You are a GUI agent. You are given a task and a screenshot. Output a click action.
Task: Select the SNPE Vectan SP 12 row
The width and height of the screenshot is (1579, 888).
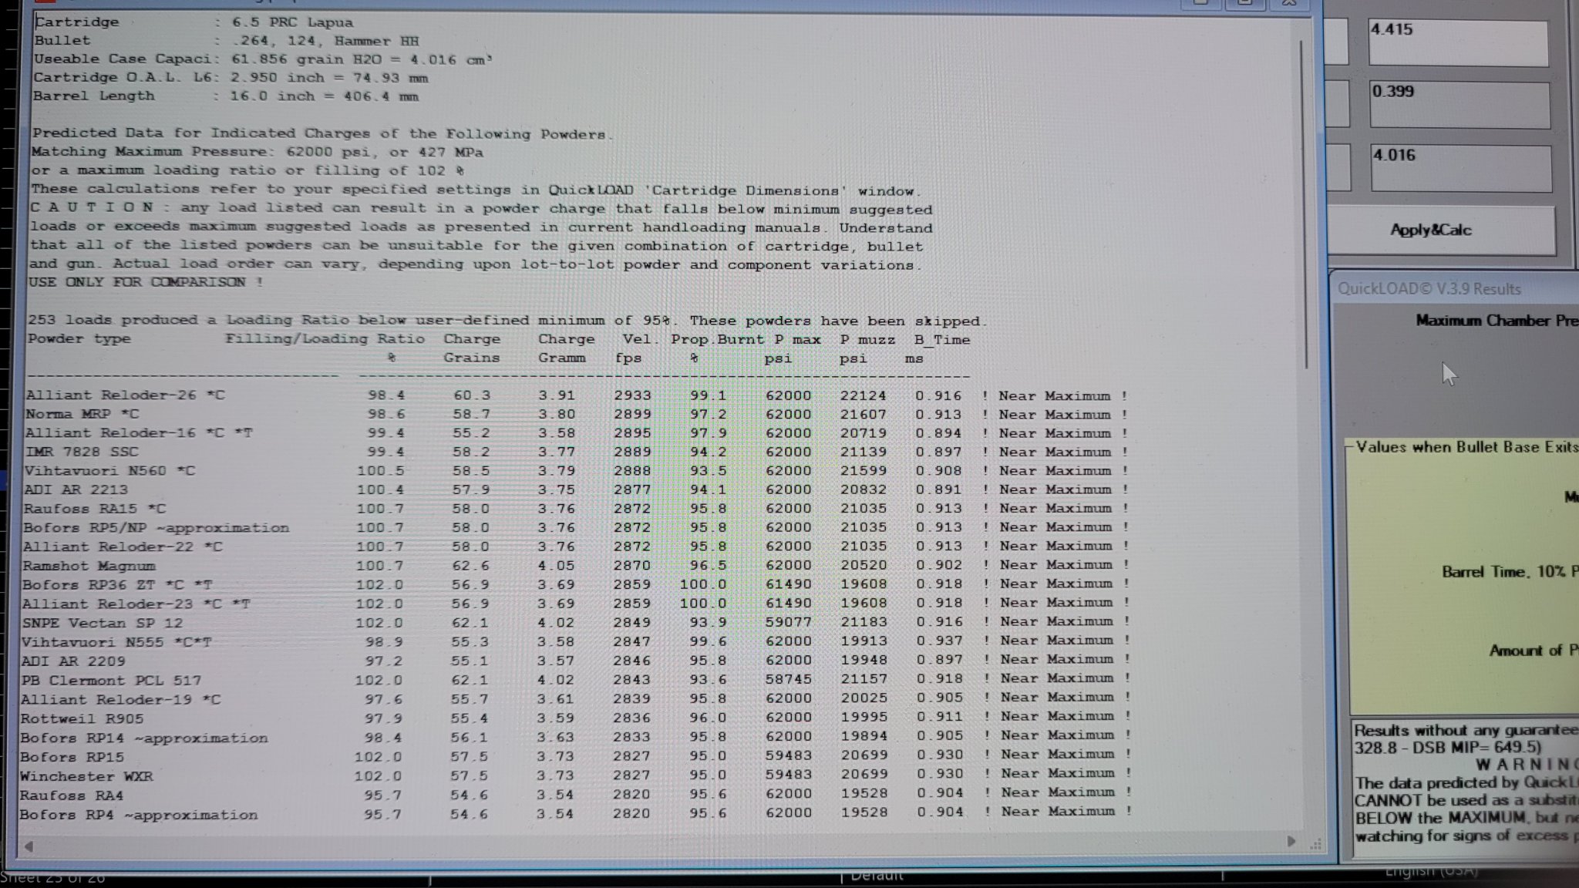(577, 622)
